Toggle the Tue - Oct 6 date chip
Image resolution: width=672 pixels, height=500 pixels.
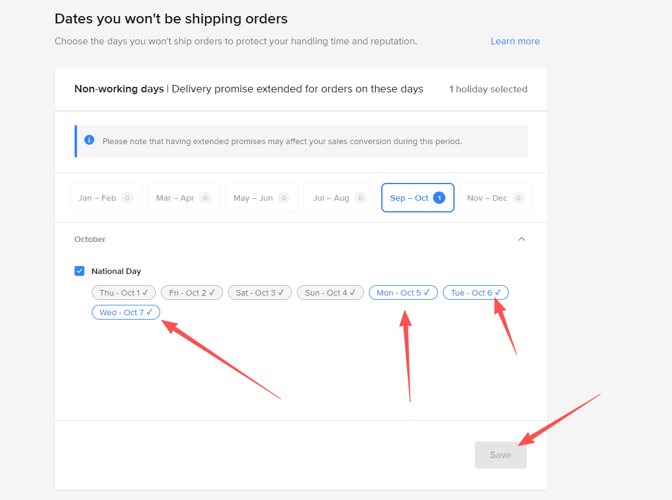tap(476, 292)
